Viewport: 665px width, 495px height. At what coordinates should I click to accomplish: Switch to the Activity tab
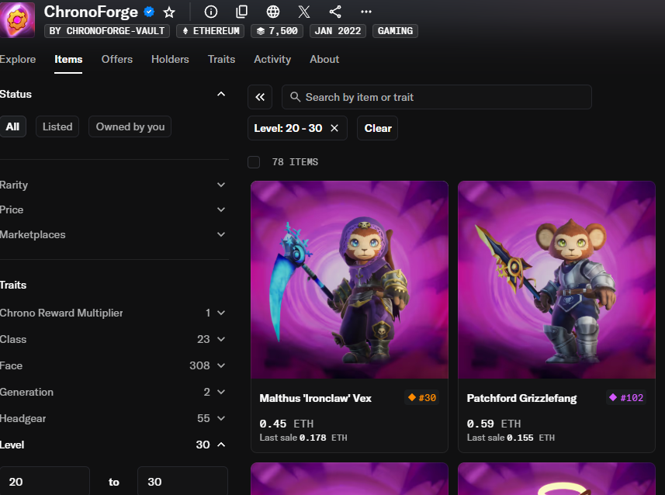(x=272, y=60)
